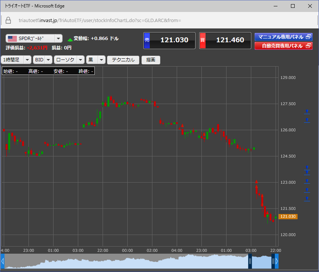
Task: Click the red arrow marker at 123.000 candle
Action: (256, 182)
